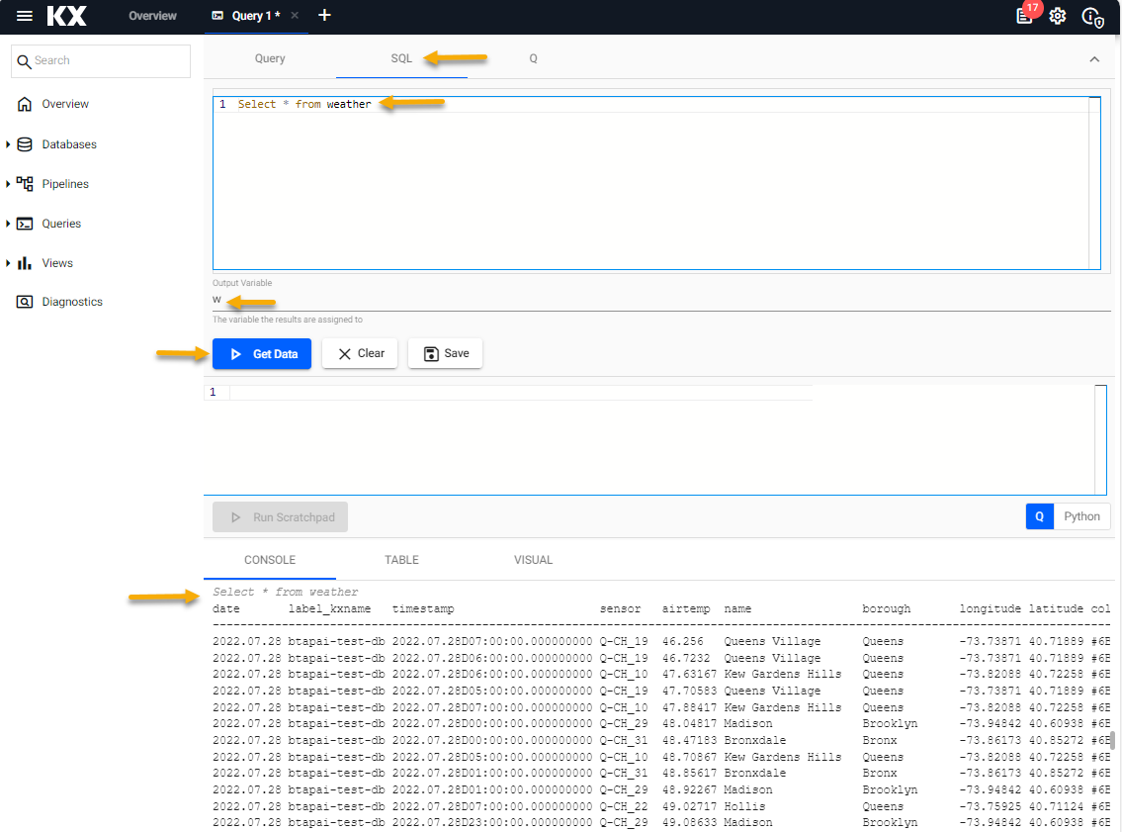Screen dimensions: 1122x832
Task: Click the name 'Hollis' in console output
Action: pyautogui.click(x=744, y=806)
